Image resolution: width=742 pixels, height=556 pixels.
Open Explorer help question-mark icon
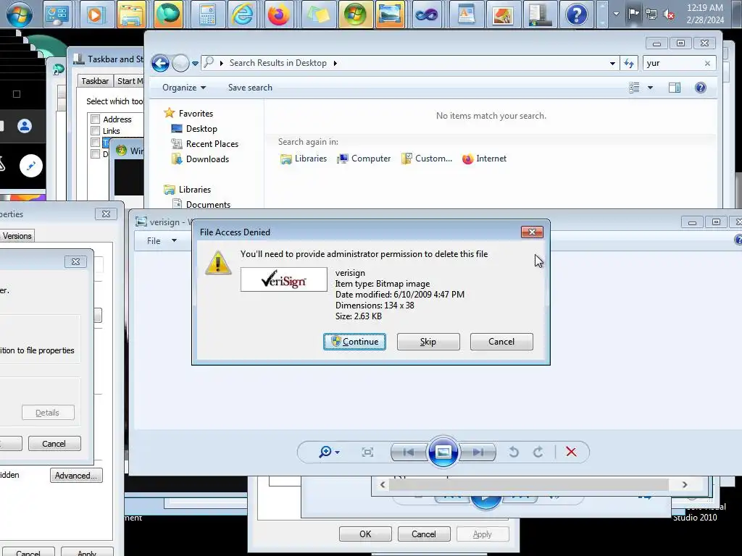701,88
